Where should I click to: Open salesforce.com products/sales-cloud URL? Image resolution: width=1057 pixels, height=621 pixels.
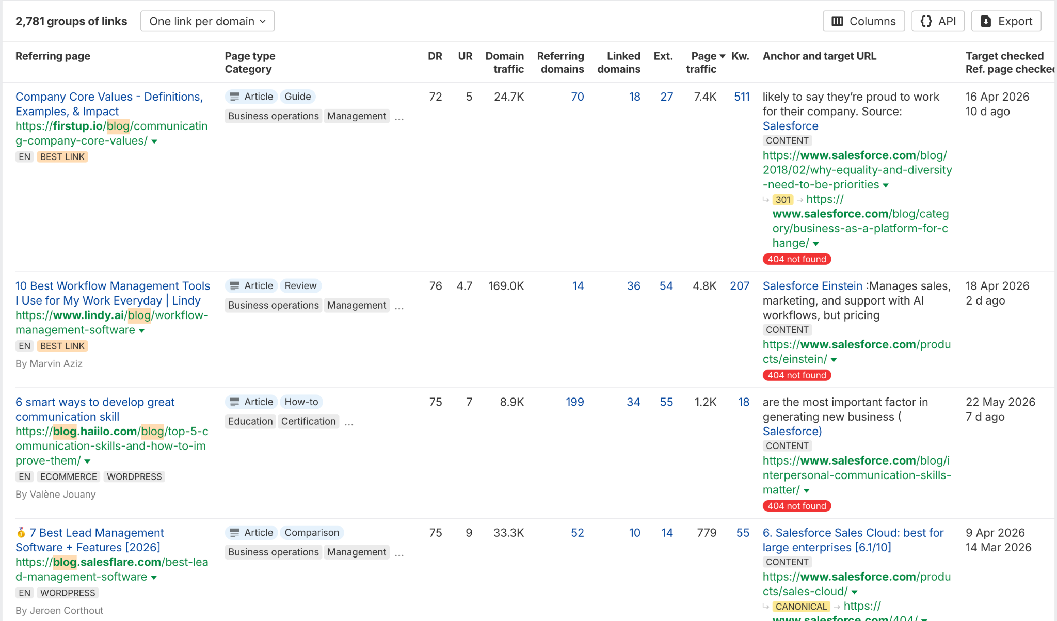pyautogui.click(x=857, y=584)
